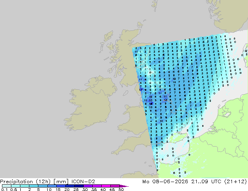
Task: Click the '25' legend scale label
Action: 76,189
